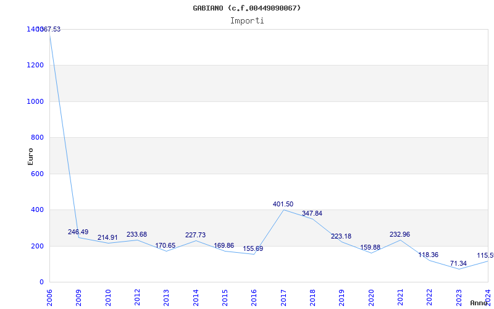Click the 600 y-axis tick label
The image size is (494, 309).
pyautogui.click(x=37, y=174)
